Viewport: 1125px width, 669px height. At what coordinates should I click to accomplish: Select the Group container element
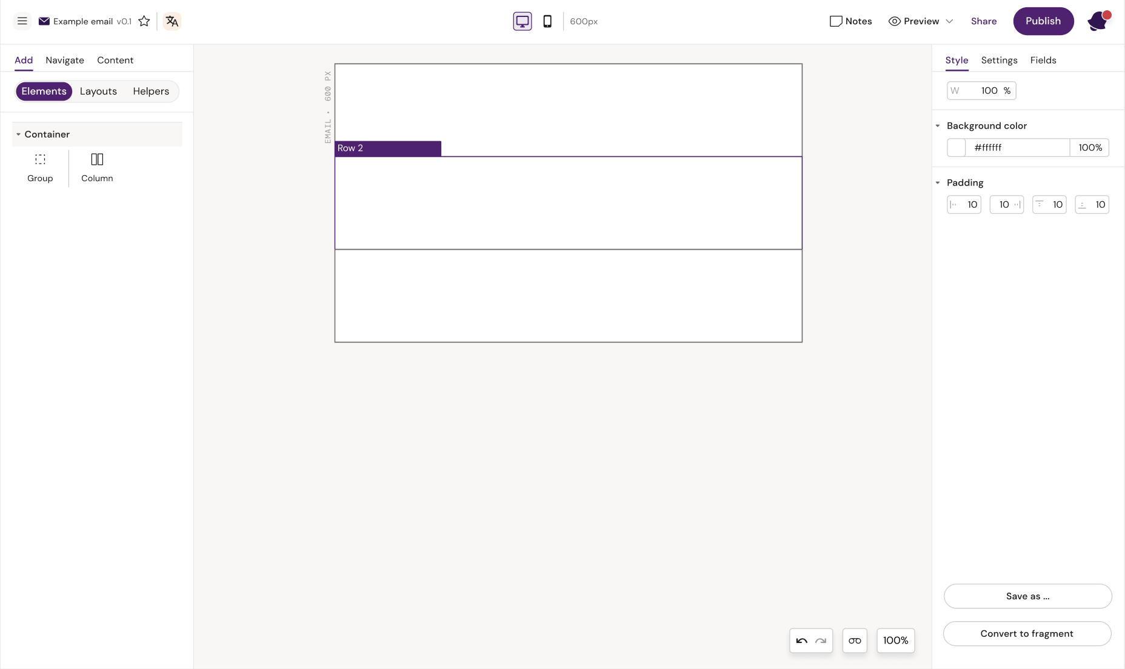pos(40,167)
